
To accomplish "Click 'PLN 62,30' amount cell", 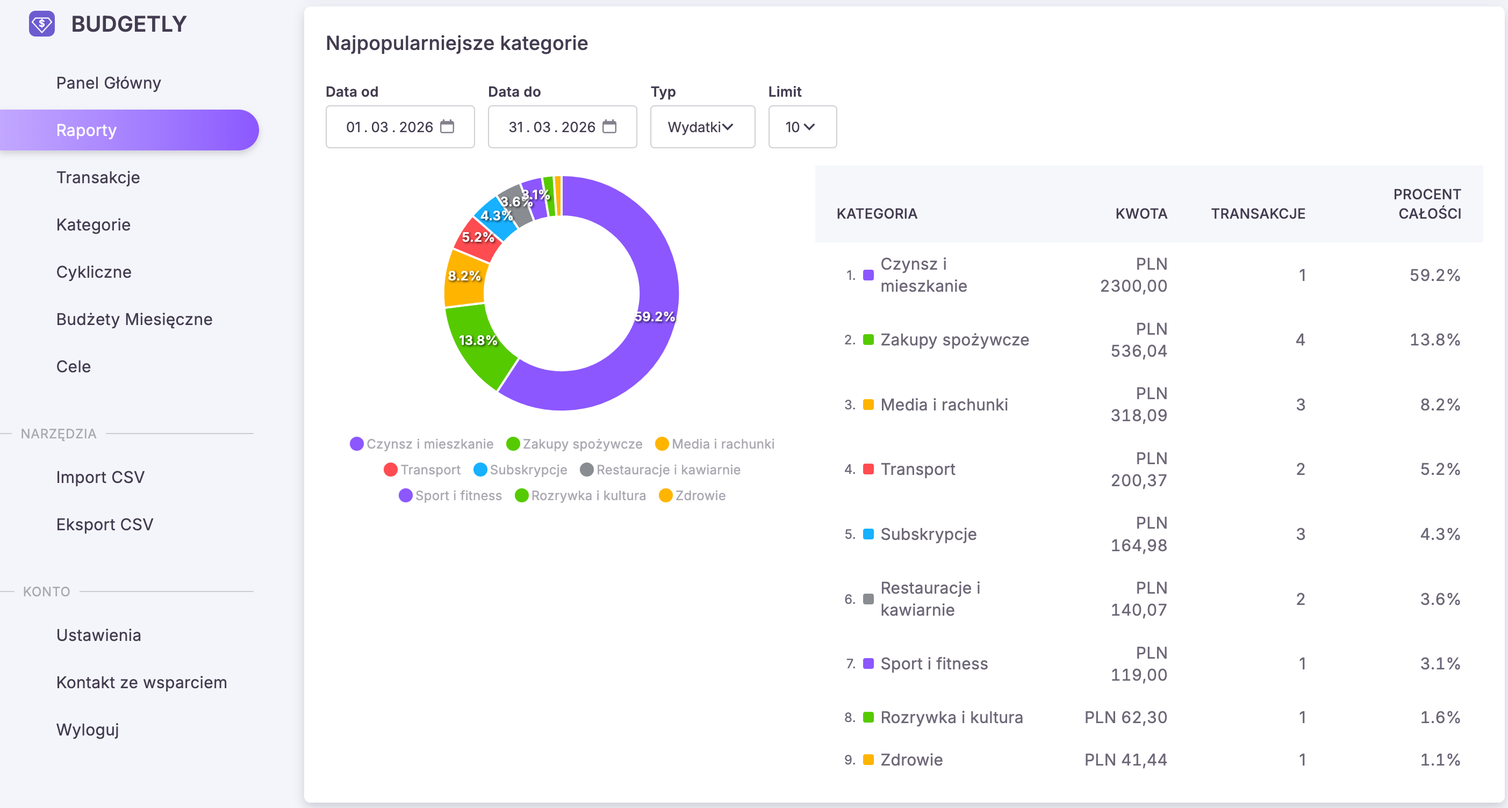I will (1125, 717).
